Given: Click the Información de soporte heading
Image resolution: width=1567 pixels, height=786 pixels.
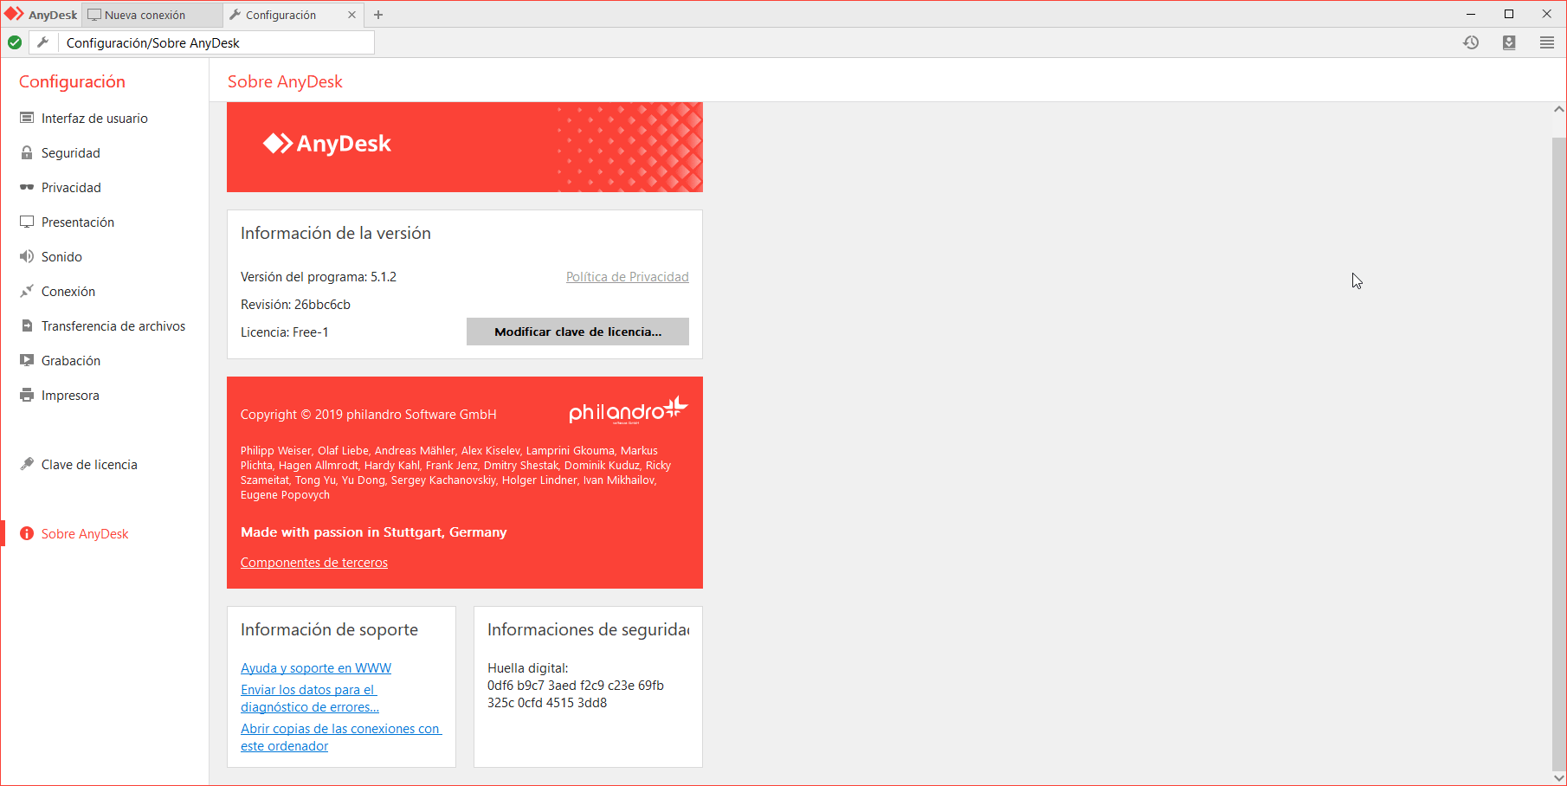Looking at the screenshot, I should pyautogui.click(x=329, y=630).
